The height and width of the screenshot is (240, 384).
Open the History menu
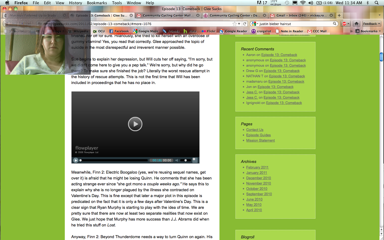[x=75, y=3]
